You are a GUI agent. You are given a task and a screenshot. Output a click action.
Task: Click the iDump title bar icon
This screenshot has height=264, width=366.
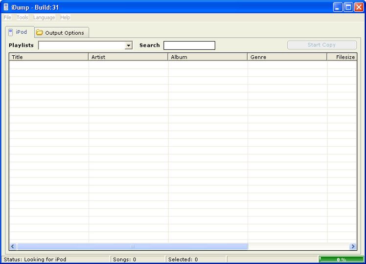pyautogui.click(x=6, y=7)
